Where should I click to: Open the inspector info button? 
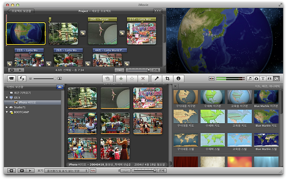tap(179, 78)
